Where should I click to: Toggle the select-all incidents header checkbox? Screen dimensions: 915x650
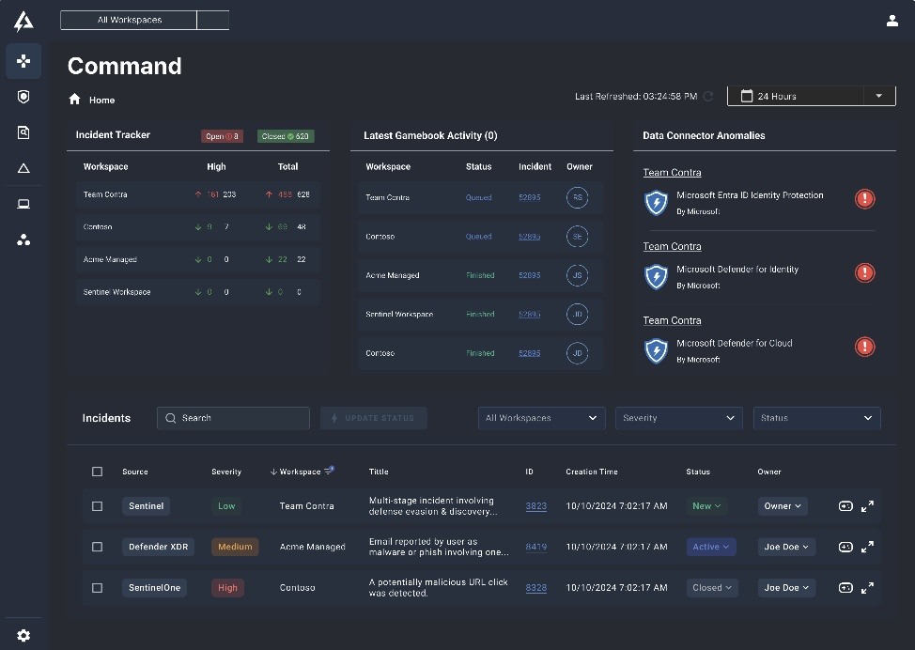point(97,472)
